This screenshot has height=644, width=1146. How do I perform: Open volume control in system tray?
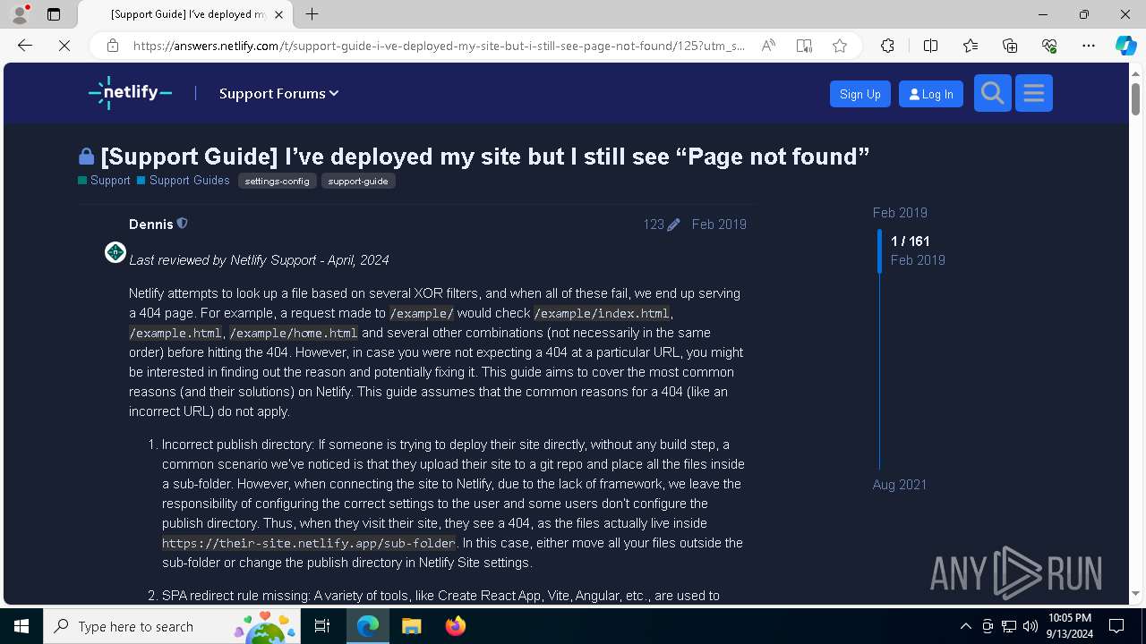pos(1031,626)
